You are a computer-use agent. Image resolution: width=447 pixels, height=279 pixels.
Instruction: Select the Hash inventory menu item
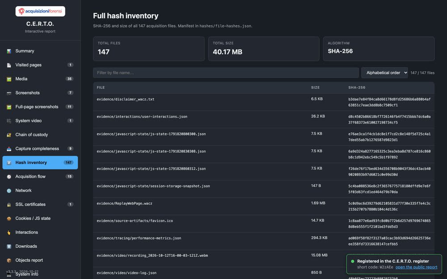[x=40, y=163]
